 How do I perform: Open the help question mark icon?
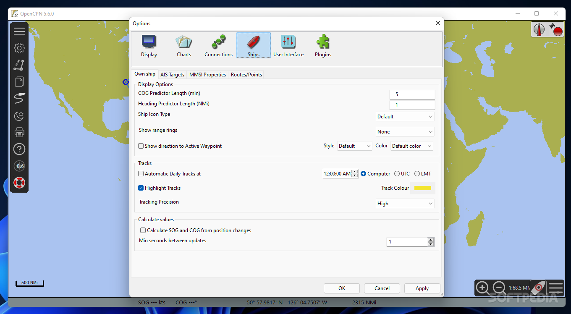point(19,149)
